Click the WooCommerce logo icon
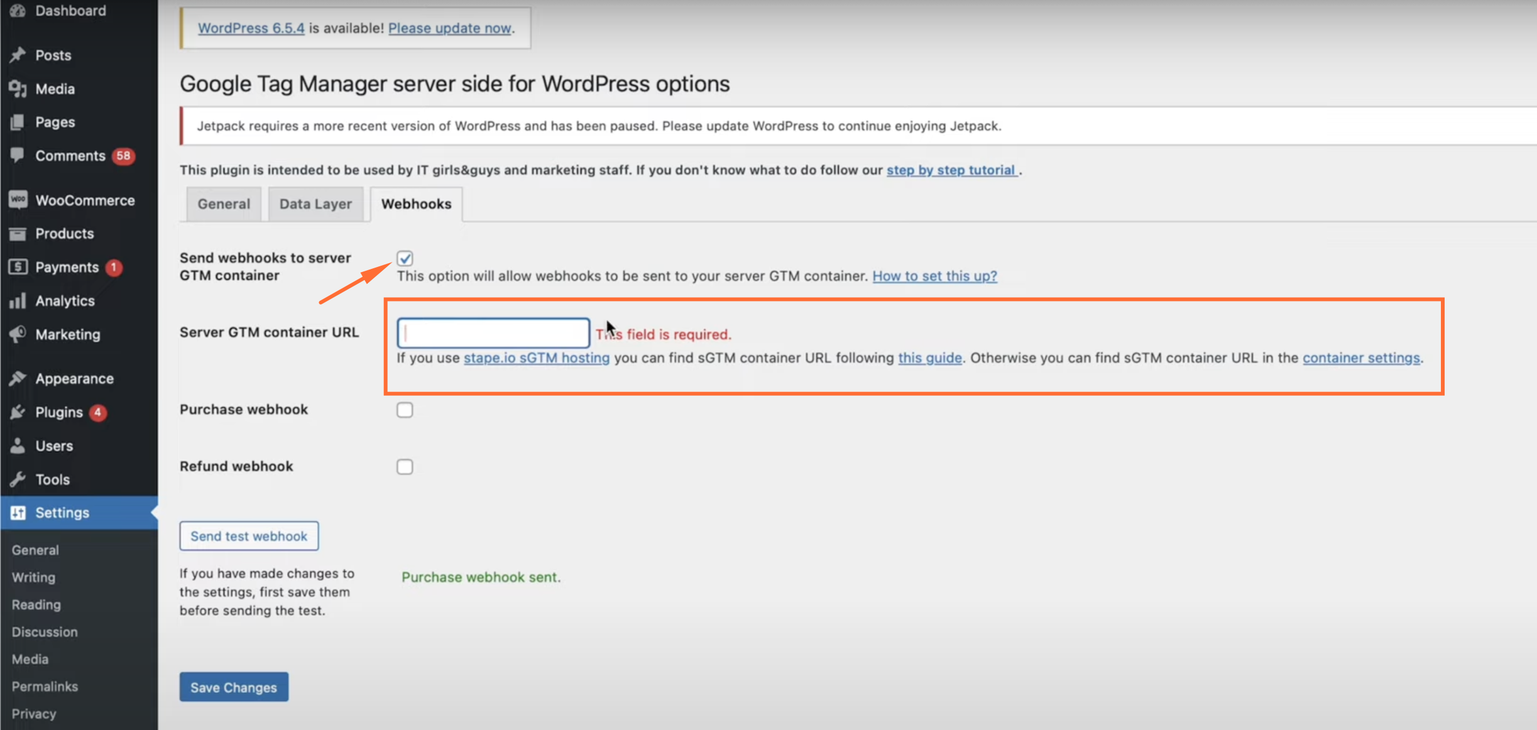 (18, 200)
